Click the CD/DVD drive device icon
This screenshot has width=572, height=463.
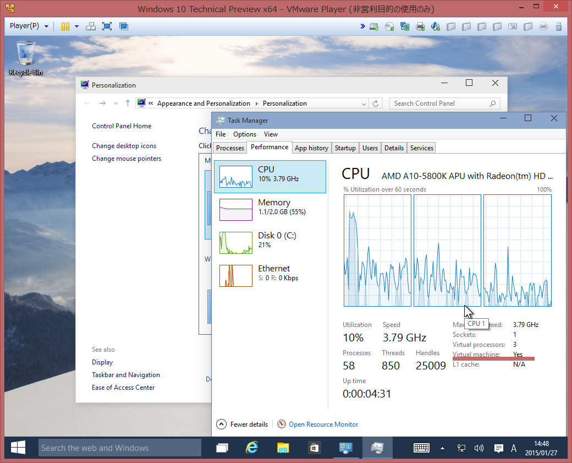(x=389, y=26)
